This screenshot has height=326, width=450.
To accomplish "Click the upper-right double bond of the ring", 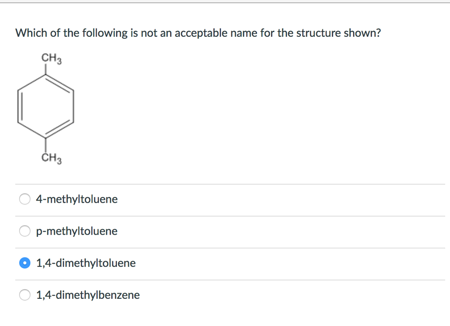I will coord(61,83).
